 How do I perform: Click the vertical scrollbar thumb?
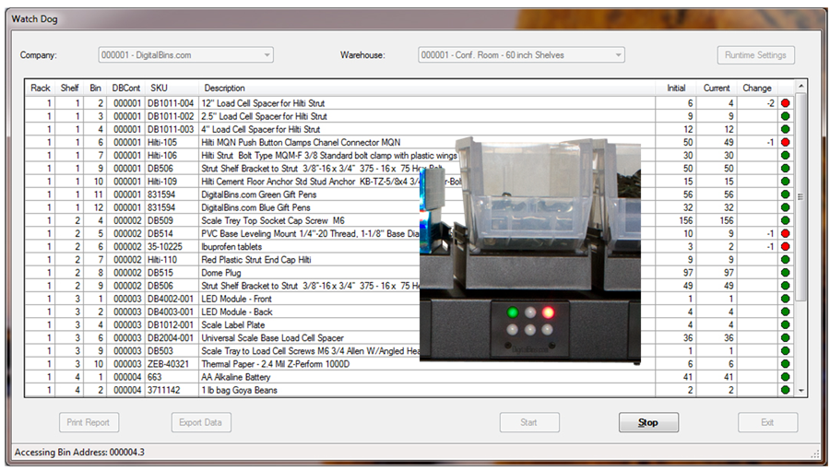coord(800,197)
